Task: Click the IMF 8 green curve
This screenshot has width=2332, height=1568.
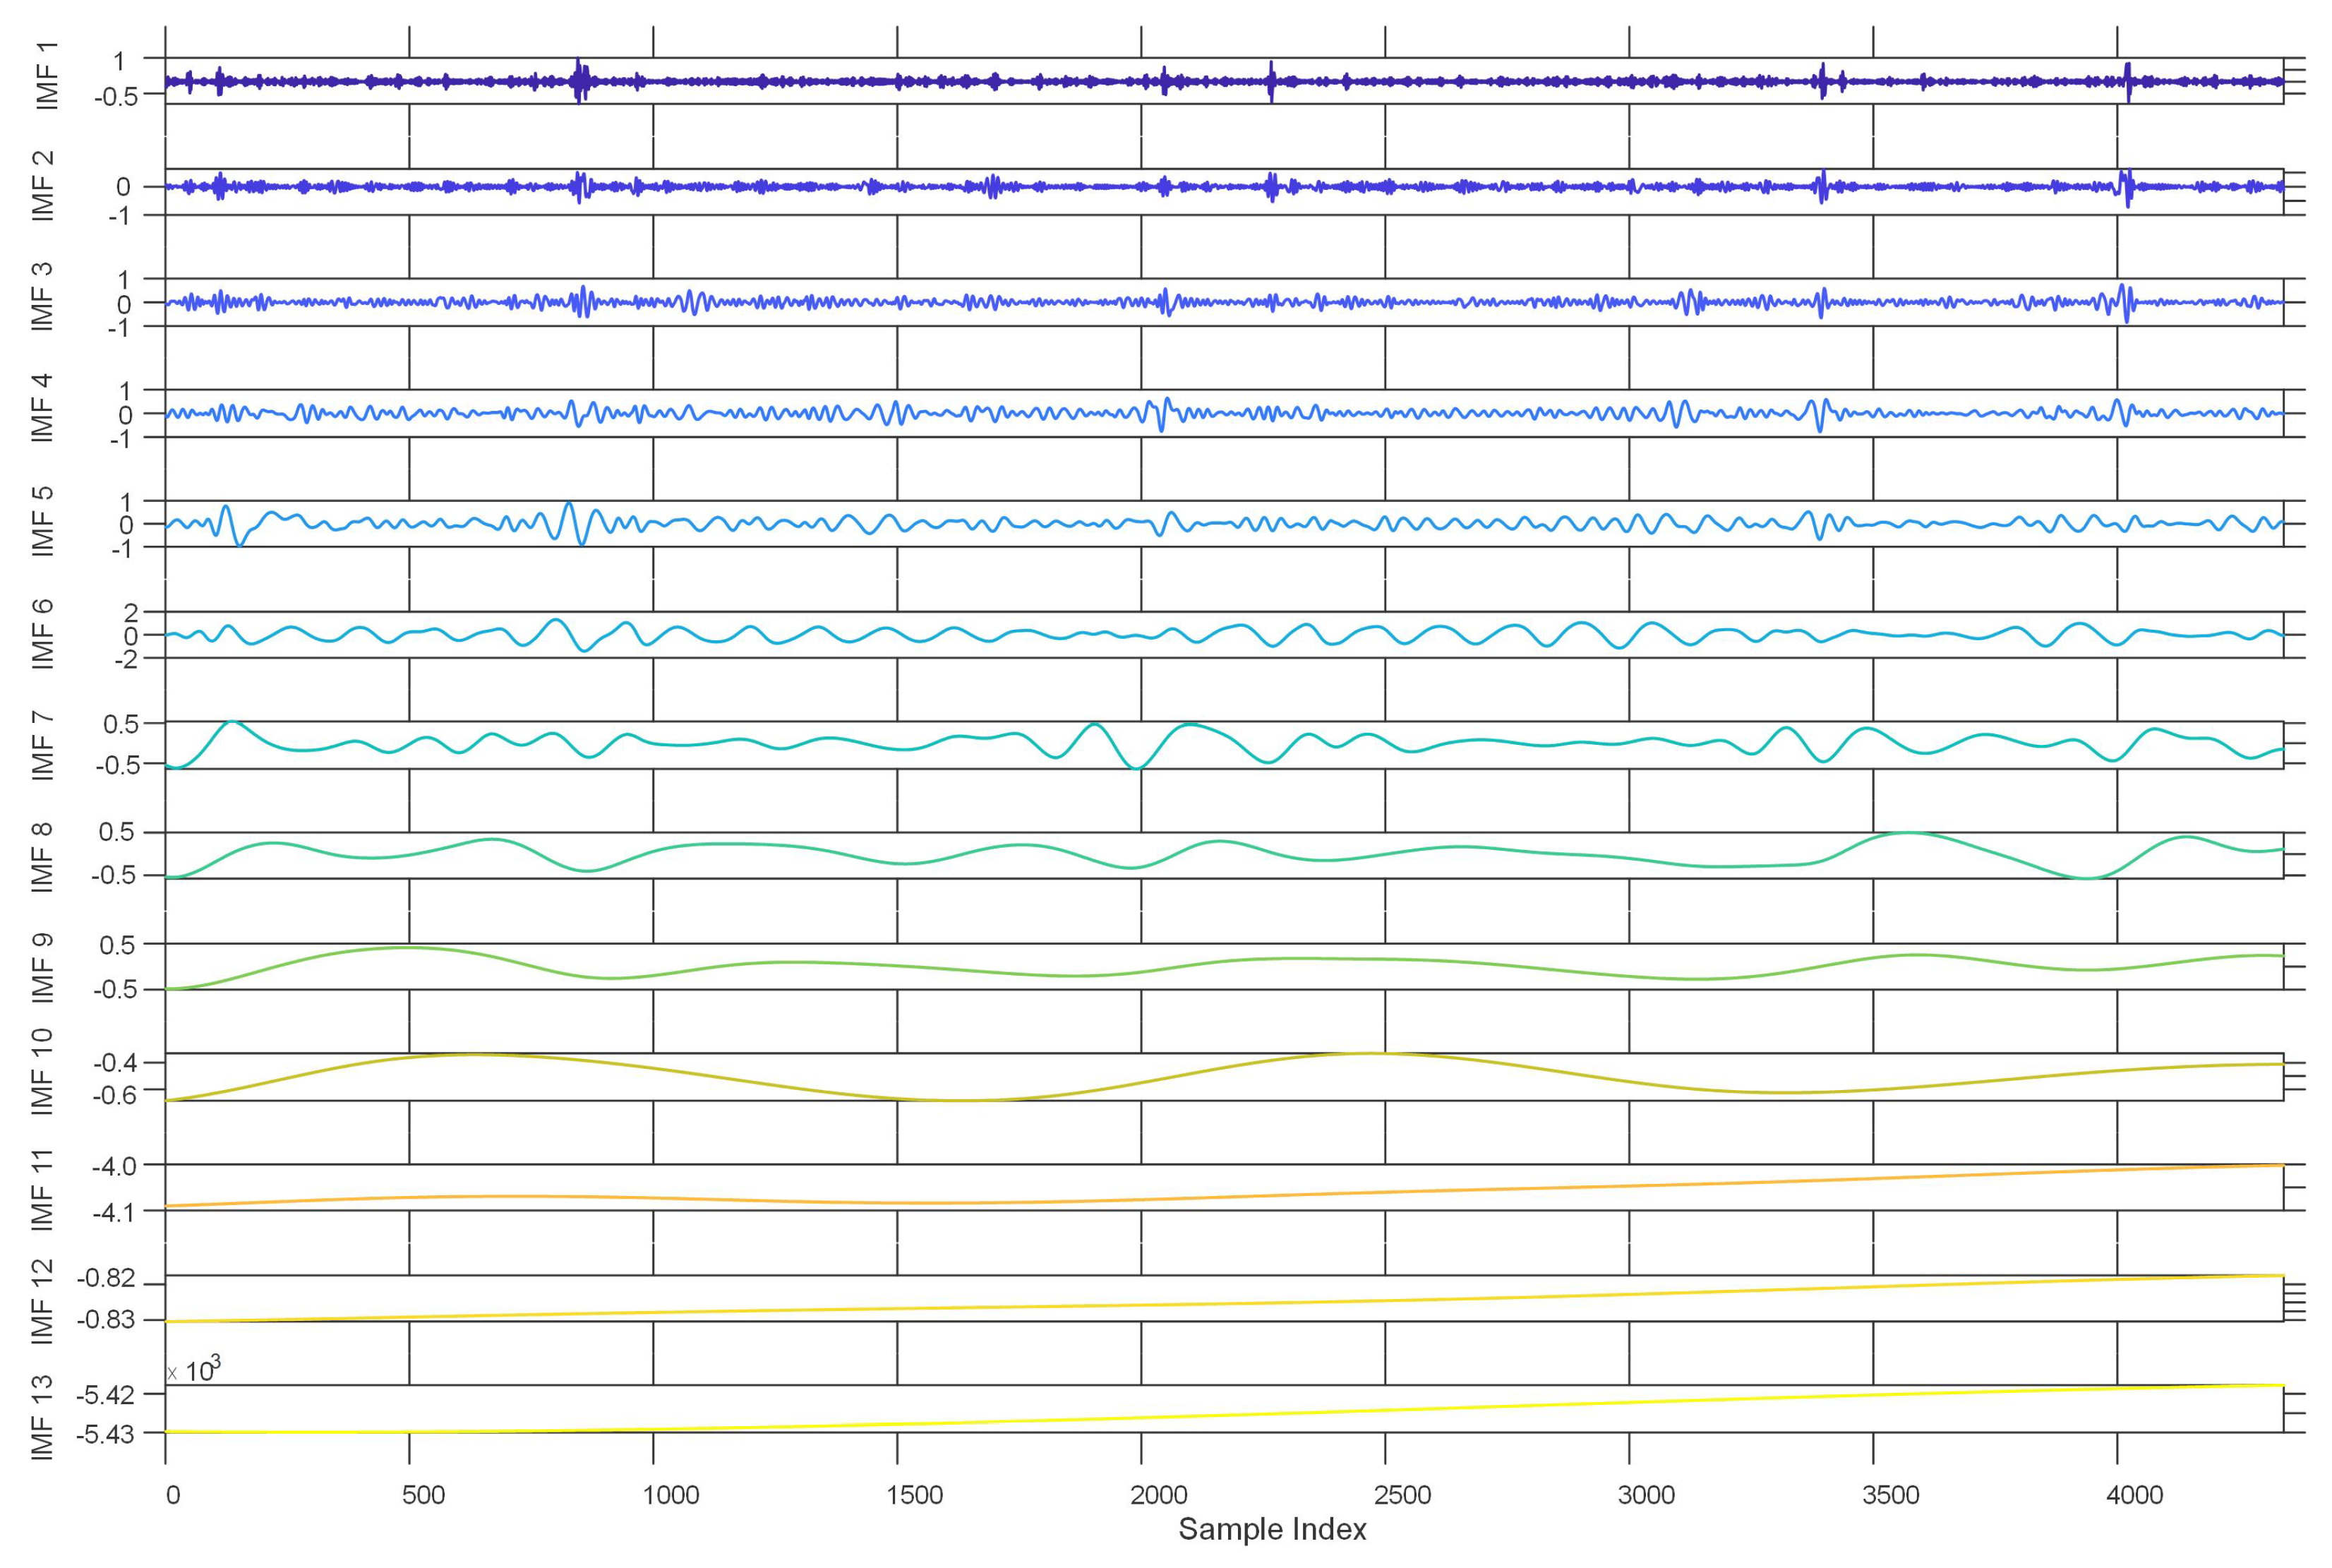Action: tap(1223, 855)
